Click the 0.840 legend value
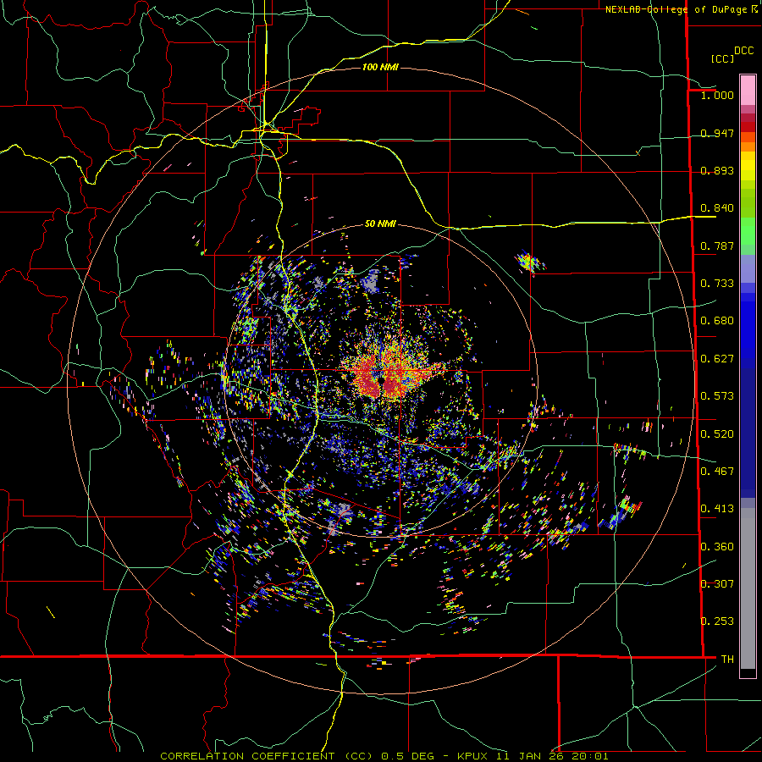 (717, 208)
